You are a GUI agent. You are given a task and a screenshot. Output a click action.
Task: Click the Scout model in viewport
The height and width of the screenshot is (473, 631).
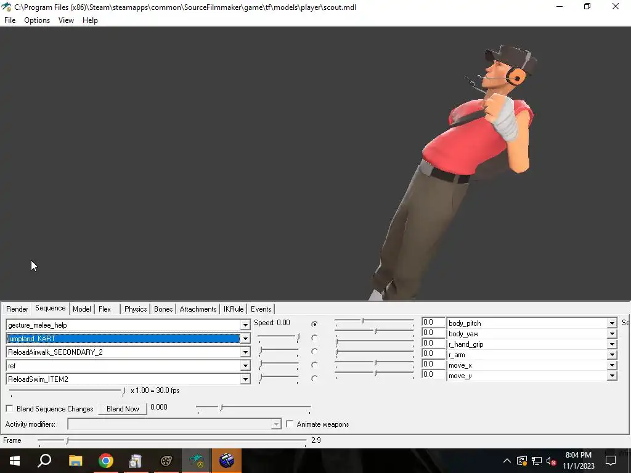click(x=455, y=173)
